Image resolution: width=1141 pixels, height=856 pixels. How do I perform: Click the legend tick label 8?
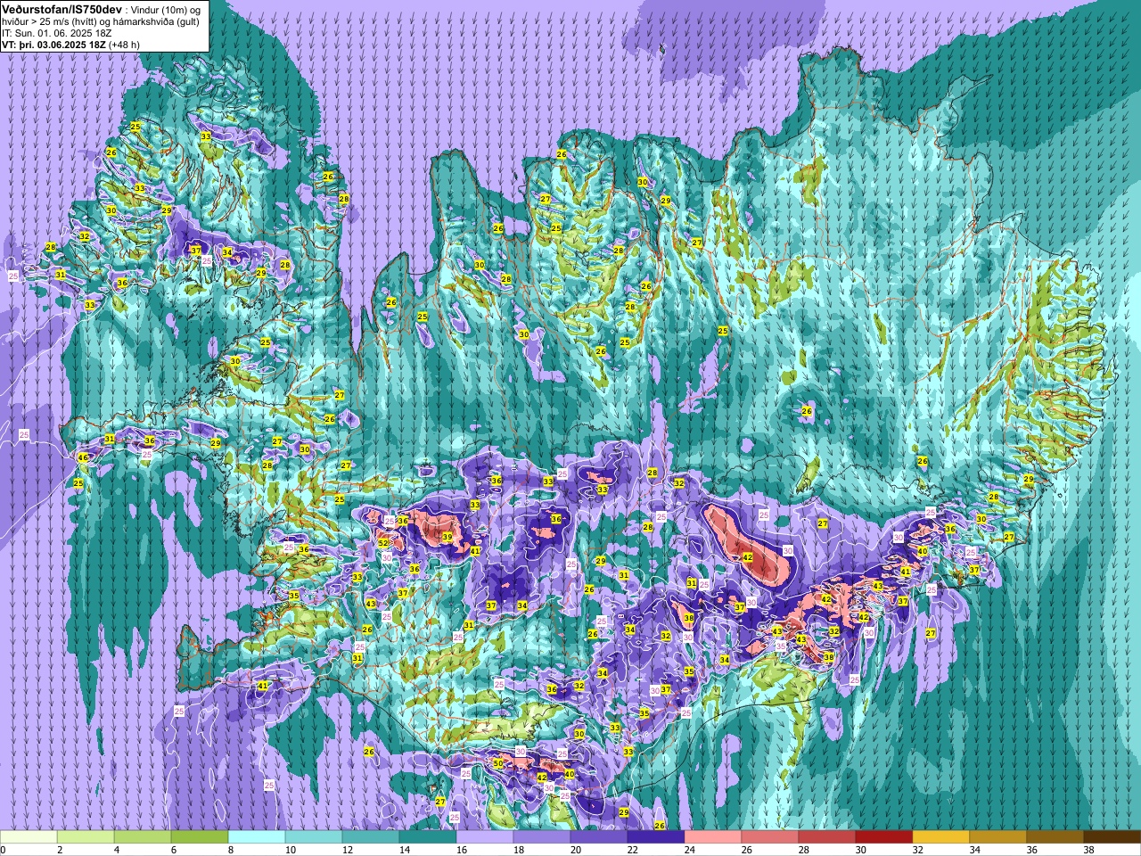coord(230,850)
